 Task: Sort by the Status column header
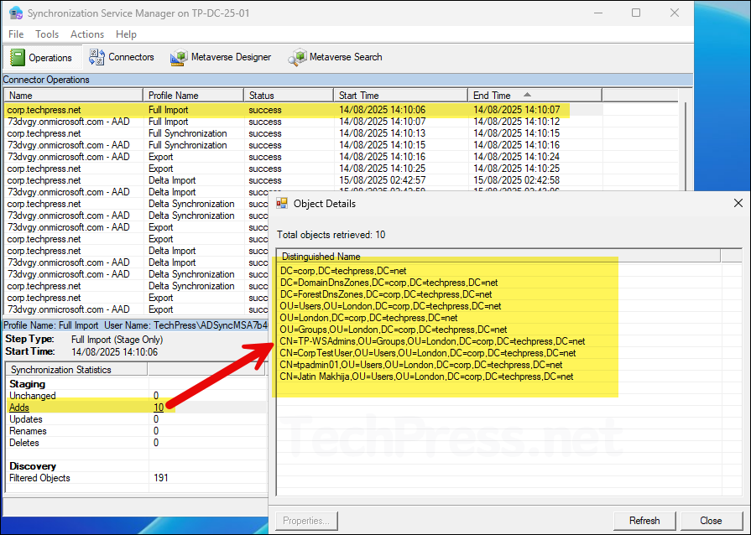point(289,96)
